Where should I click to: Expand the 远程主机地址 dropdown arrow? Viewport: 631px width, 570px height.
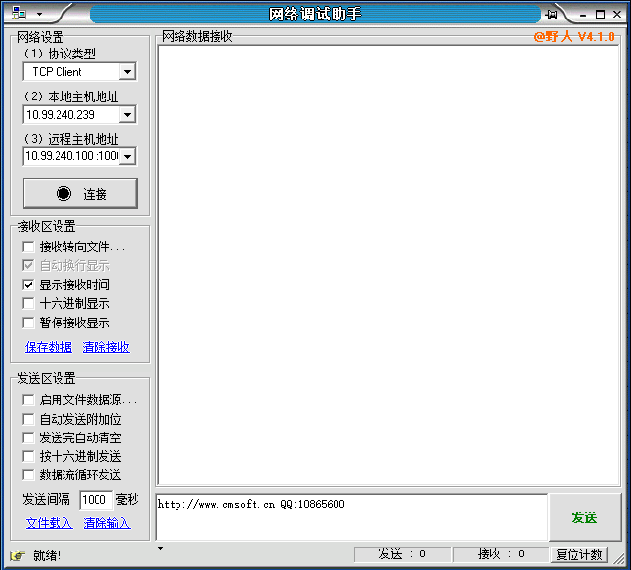pos(127,156)
